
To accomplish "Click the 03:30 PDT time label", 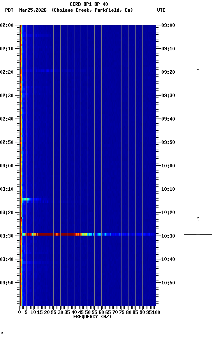I will [7, 236].
